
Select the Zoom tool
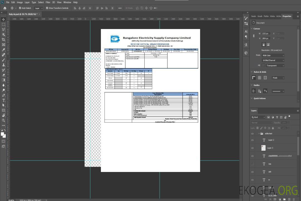click(3, 120)
